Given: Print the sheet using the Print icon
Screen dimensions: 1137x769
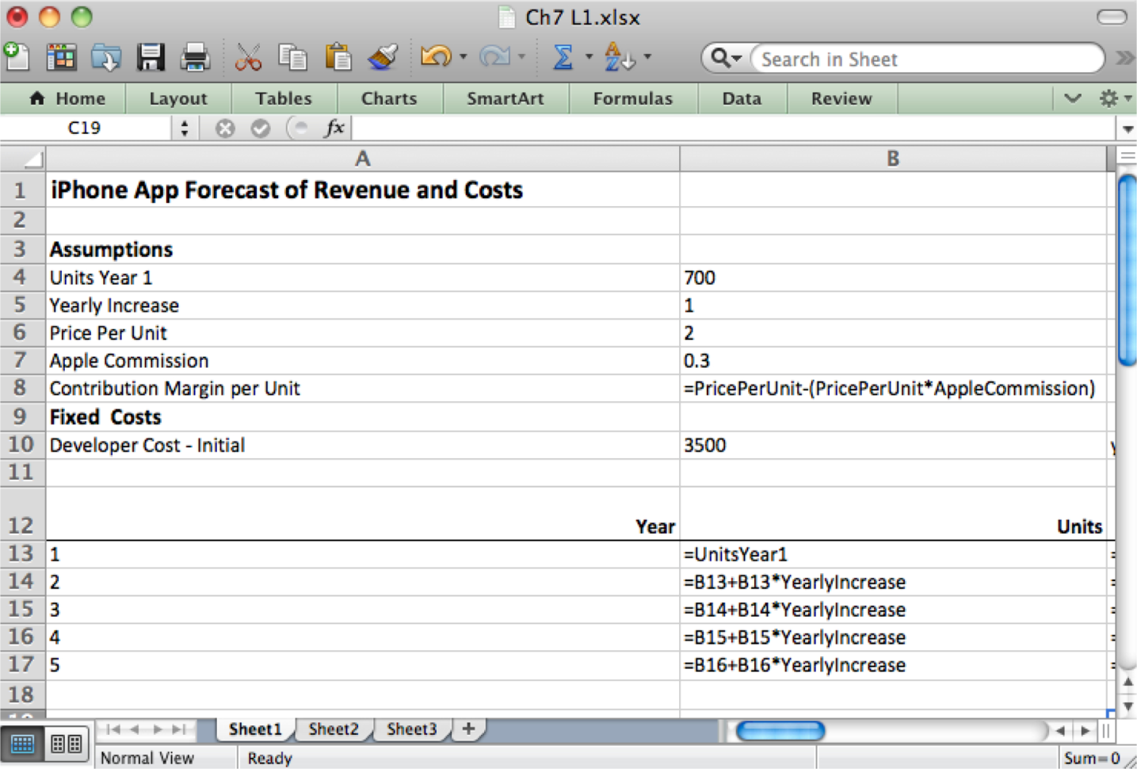Looking at the screenshot, I should pos(195,57).
